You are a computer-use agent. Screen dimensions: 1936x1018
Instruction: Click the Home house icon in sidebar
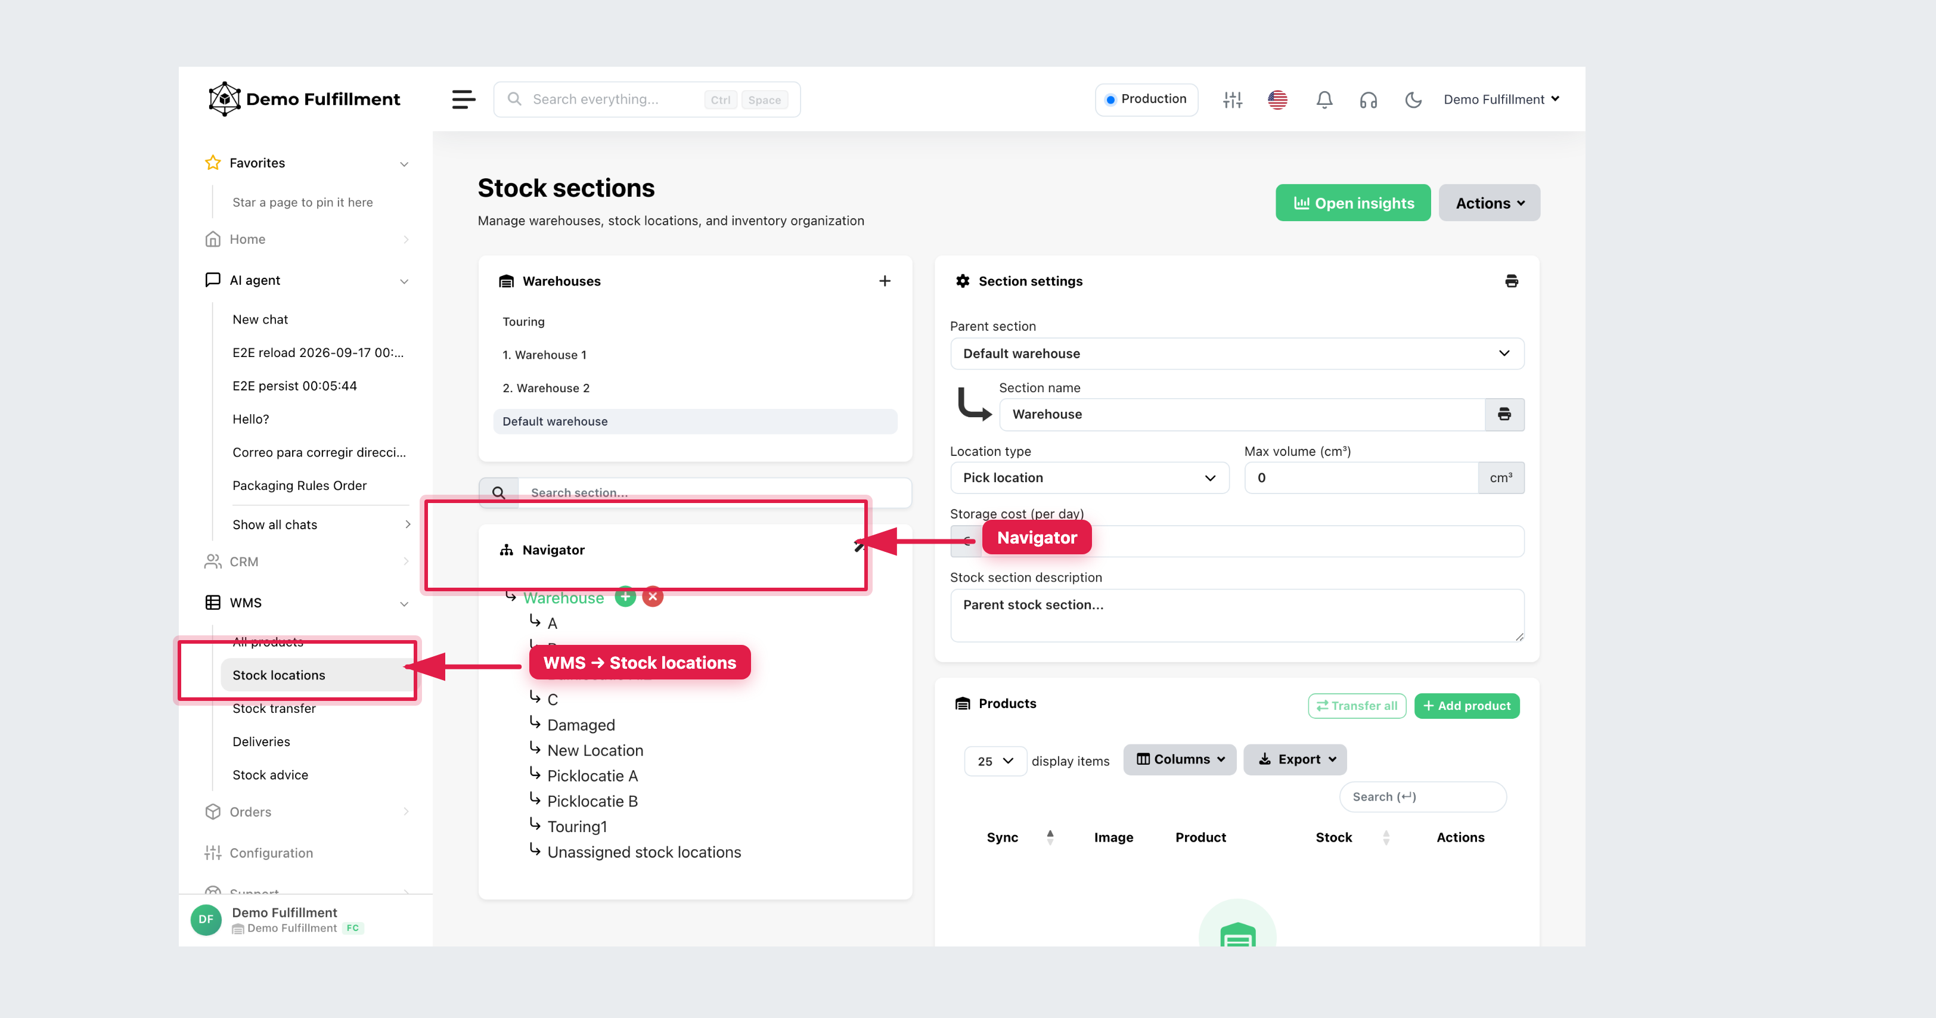tap(213, 239)
